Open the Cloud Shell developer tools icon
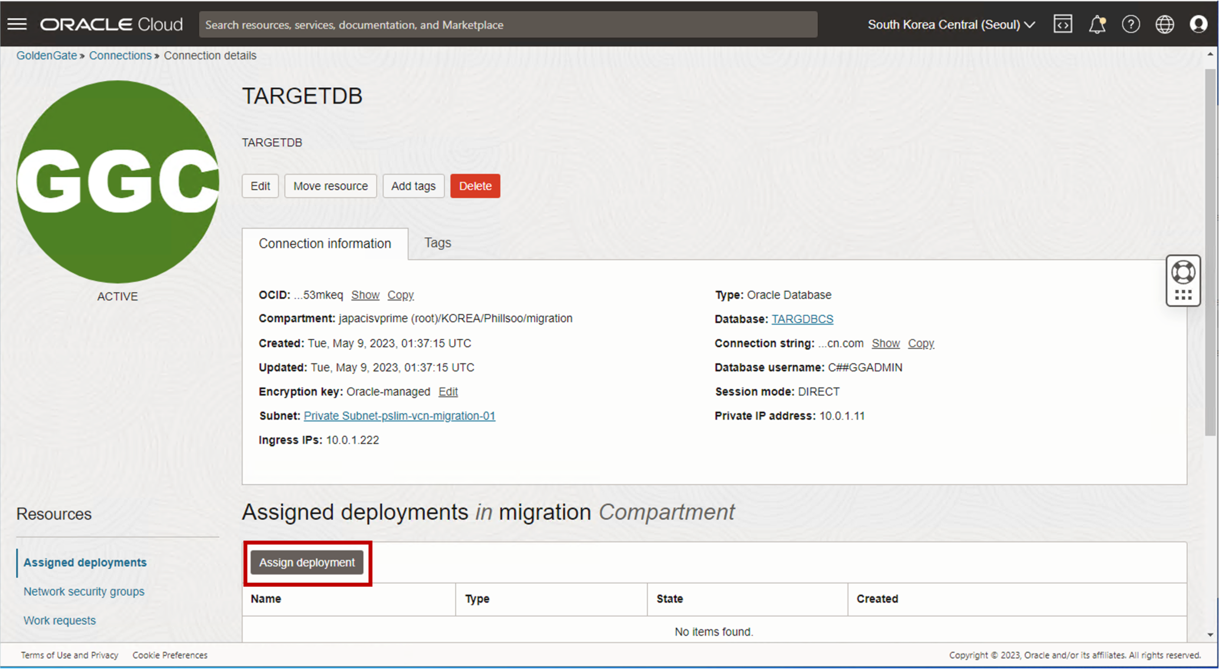This screenshot has width=1220, height=669. point(1063,24)
